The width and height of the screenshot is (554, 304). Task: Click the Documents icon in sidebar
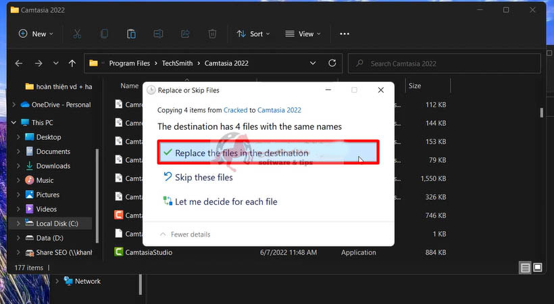pos(29,151)
